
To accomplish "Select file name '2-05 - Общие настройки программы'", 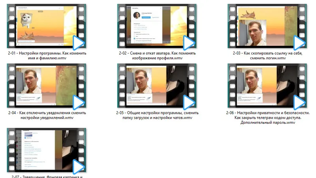I will pyautogui.click(x=157, y=115).
